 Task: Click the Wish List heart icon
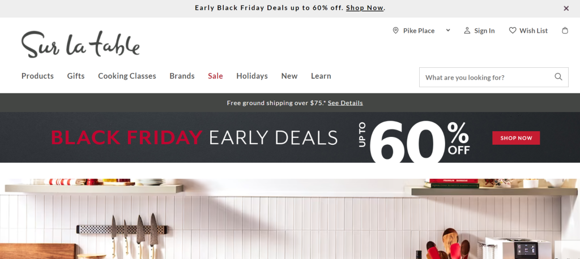513,31
